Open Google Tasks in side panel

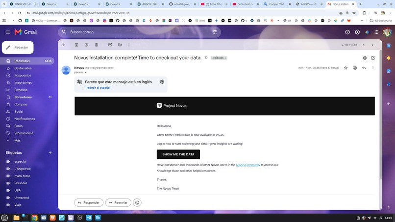pyautogui.click(x=389, y=71)
